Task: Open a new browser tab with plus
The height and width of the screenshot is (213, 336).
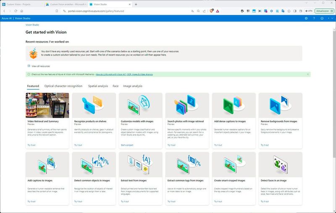Action: coord(136,4)
